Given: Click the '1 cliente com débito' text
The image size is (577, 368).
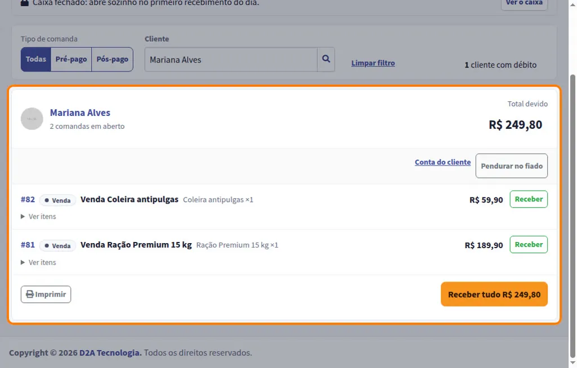Looking at the screenshot, I should point(500,65).
